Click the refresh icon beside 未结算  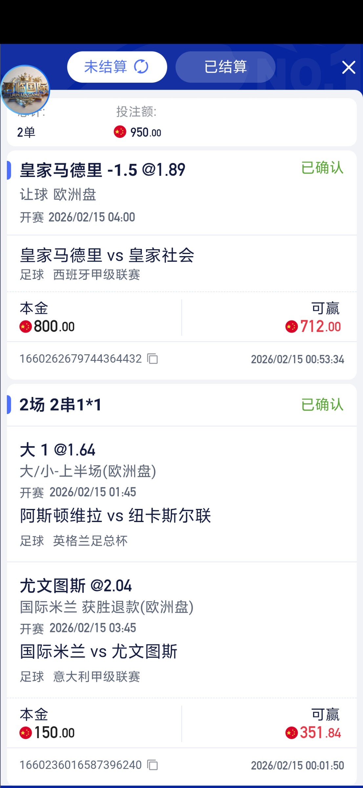[141, 67]
